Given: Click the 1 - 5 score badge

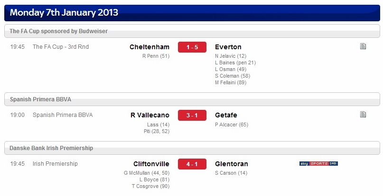Looking at the screenshot, I should 192,47.
